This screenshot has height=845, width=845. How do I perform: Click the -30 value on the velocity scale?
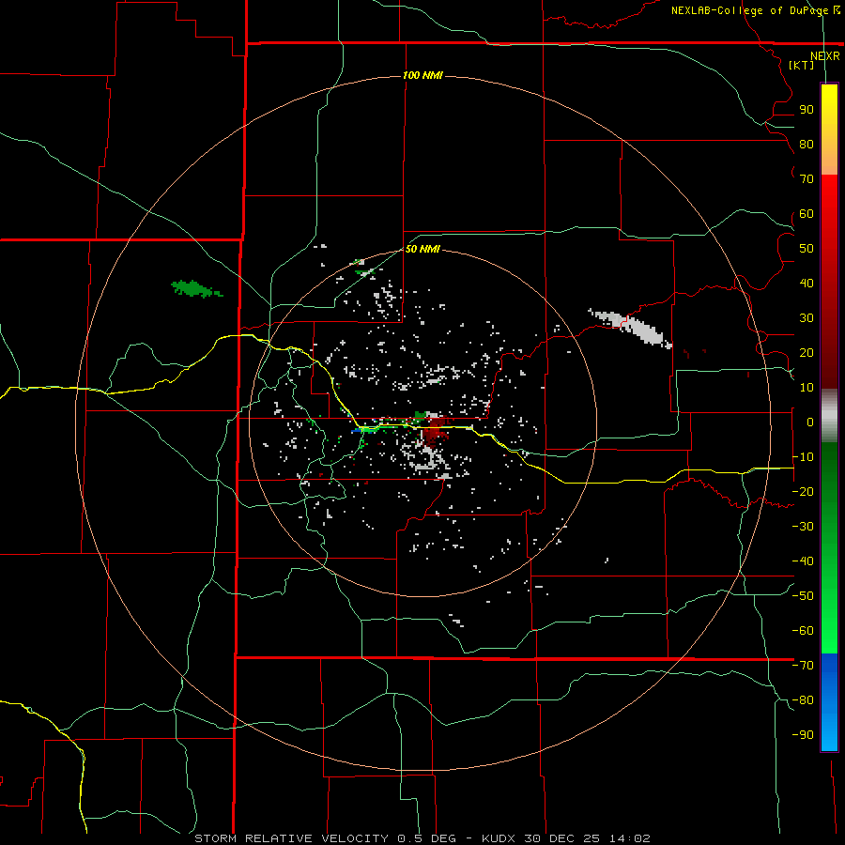803,527
